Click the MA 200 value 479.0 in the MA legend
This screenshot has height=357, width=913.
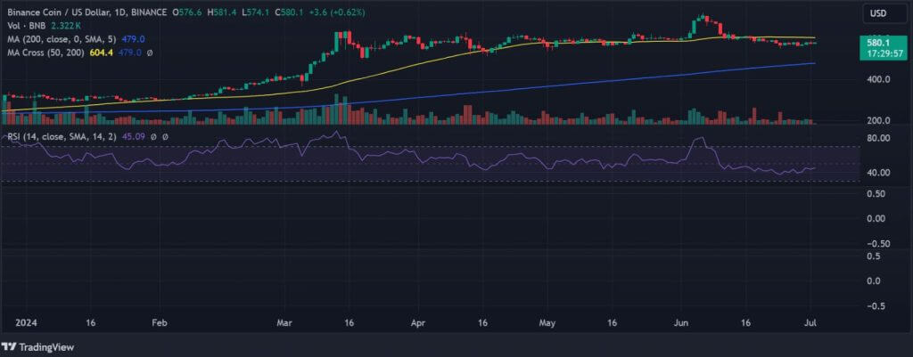coord(134,39)
